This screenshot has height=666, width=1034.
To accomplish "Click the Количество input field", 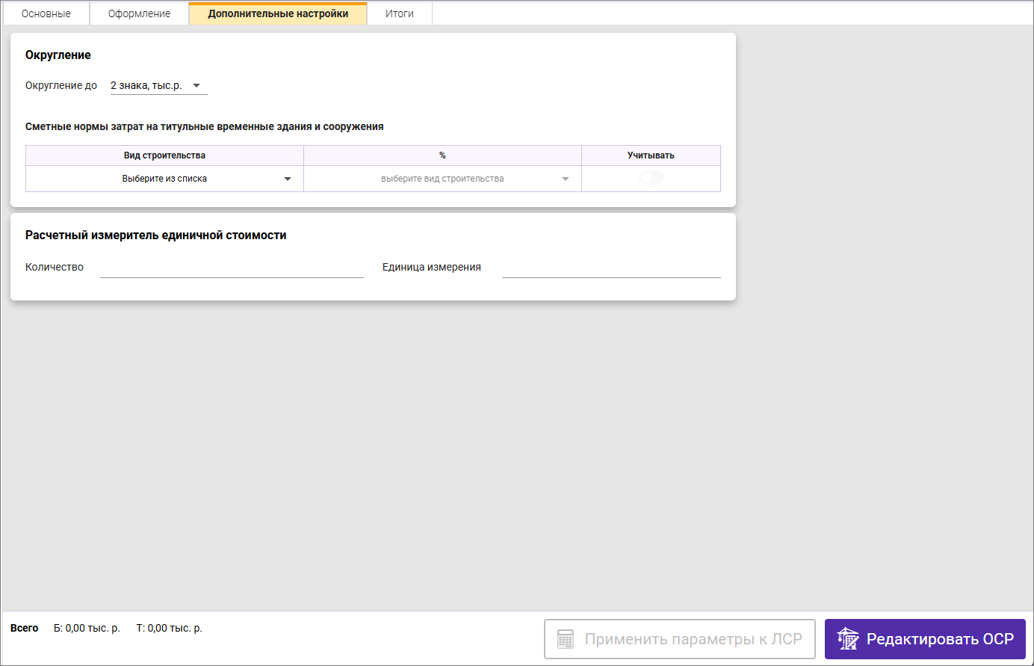I will tap(232, 268).
